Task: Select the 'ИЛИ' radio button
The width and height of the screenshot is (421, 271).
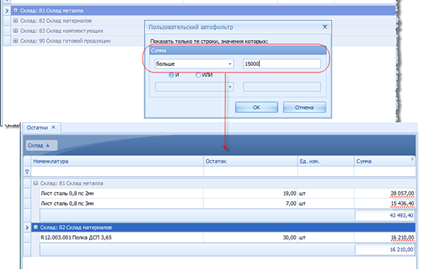Action: coord(198,75)
